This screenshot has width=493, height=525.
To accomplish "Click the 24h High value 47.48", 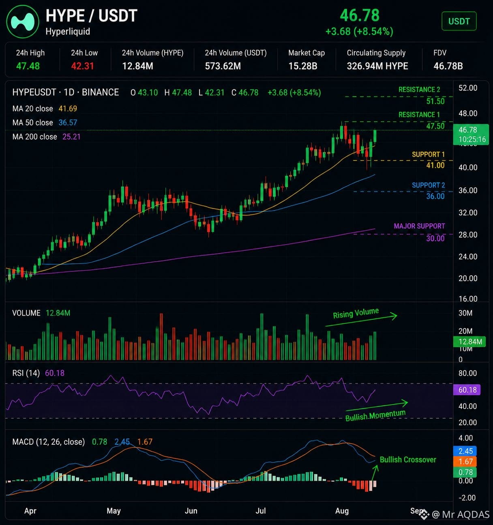I will pos(28,66).
